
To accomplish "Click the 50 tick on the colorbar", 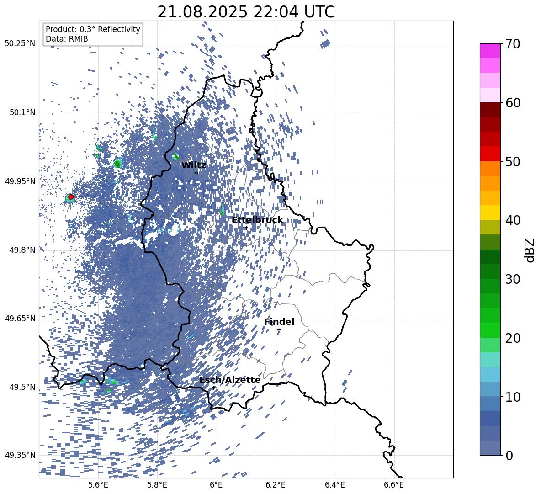I will tap(513, 161).
